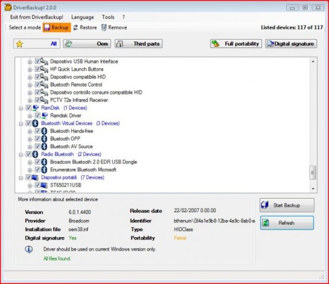Click HID icon beside HP Quick Launch Buttons

pos(44,69)
